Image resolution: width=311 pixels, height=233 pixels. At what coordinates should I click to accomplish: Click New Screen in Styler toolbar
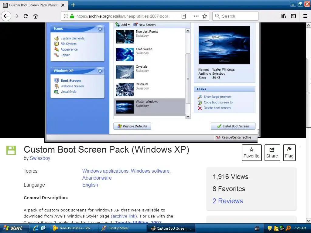pos(144,25)
